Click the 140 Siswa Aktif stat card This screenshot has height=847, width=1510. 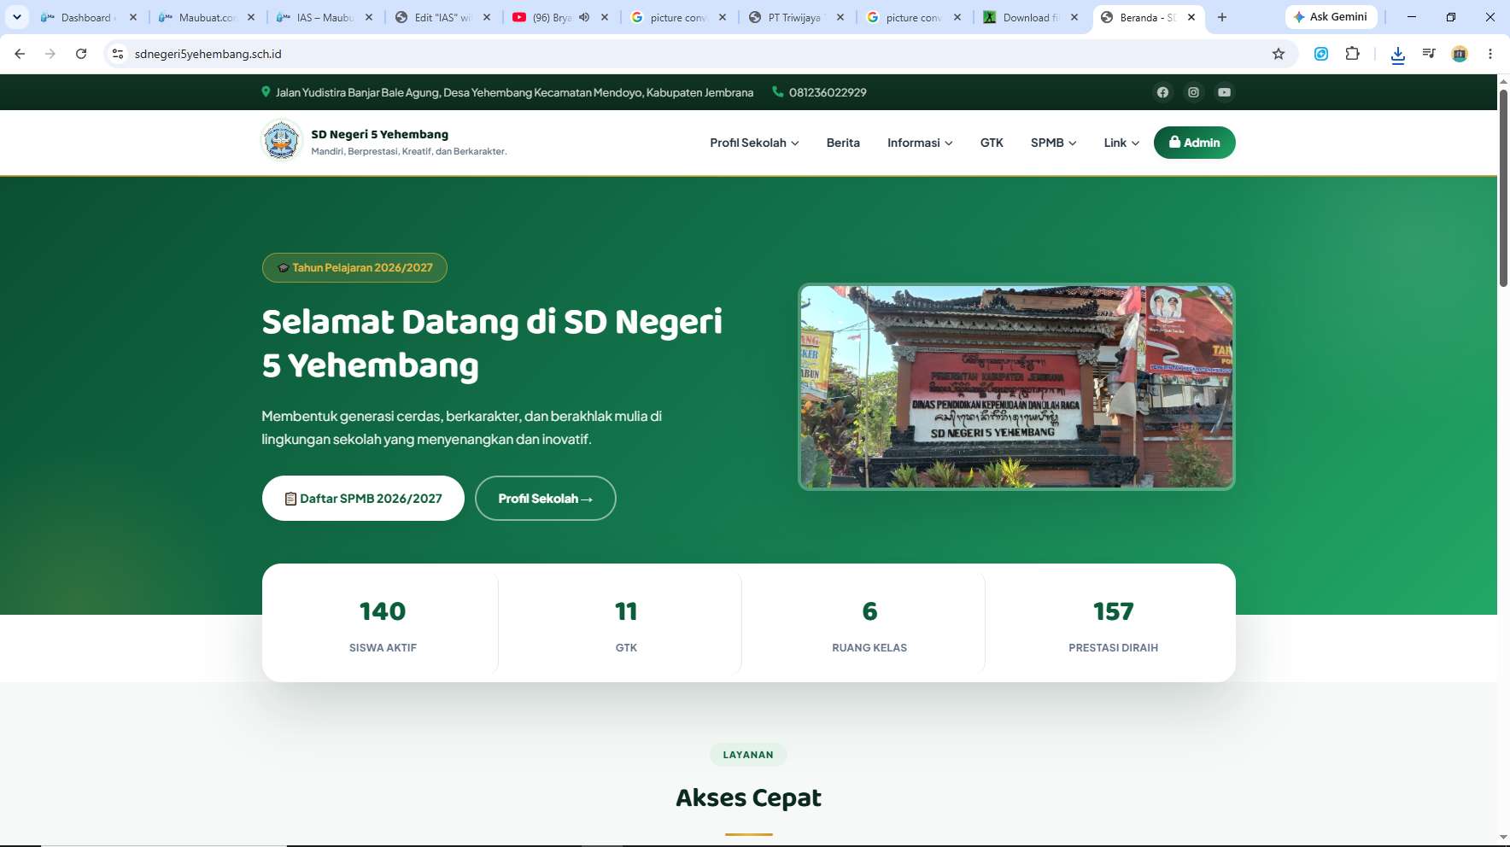click(383, 623)
